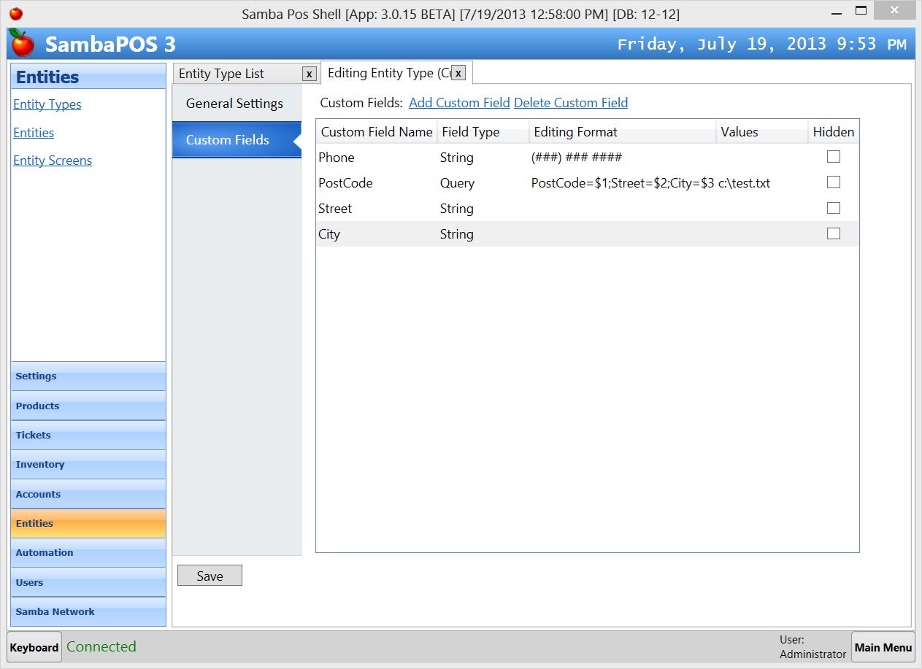Click the SambaPOS apple logo icon
922x669 pixels.
click(x=21, y=44)
